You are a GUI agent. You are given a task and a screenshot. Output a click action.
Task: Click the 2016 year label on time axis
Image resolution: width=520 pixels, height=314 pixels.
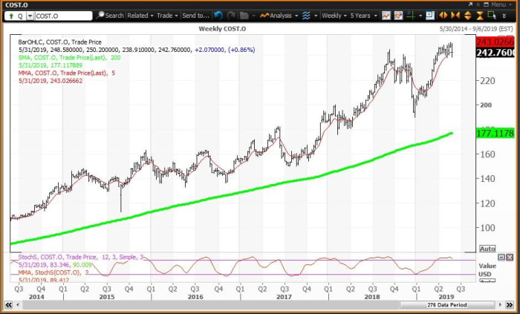coord(195,296)
